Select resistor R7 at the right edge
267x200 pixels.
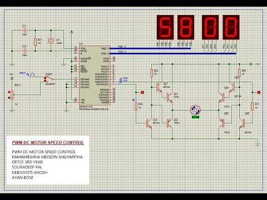tap(252, 106)
